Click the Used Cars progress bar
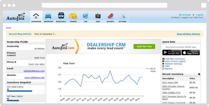The height and width of the screenshot is (106, 209). (x=25, y=91)
